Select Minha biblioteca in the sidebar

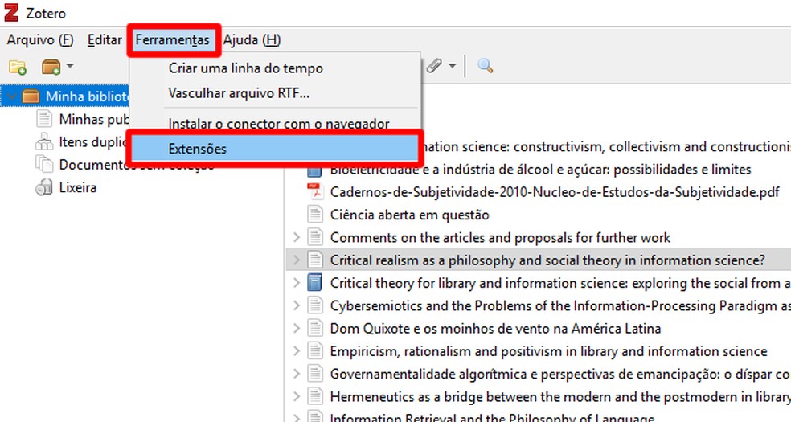click(87, 96)
